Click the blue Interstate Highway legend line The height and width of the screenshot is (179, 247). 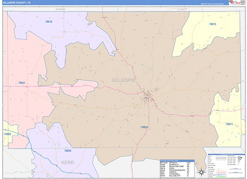[221, 175]
